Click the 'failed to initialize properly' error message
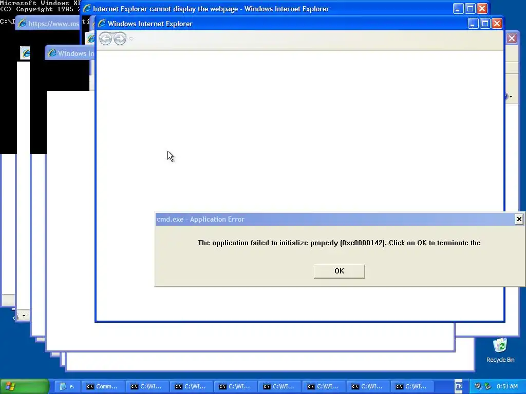The height and width of the screenshot is (394, 526). tap(339, 243)
